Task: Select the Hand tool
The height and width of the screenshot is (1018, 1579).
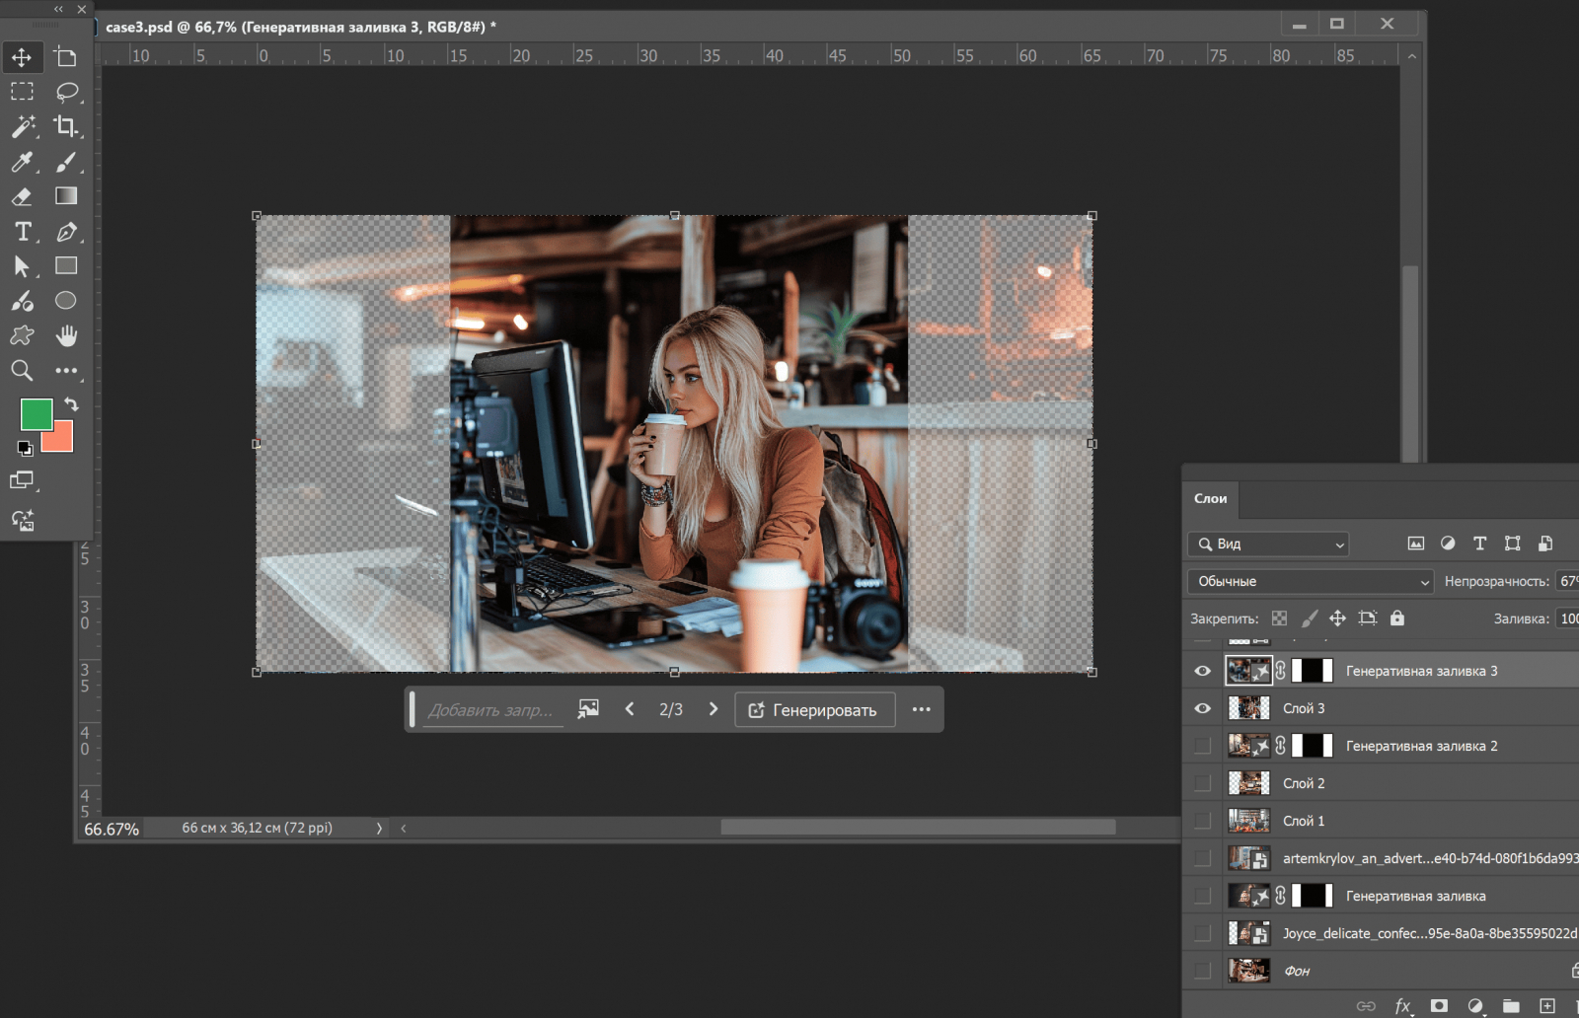Action: 66,336
